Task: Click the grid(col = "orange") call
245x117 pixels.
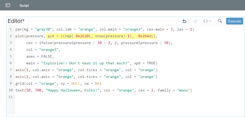Action: [x=59, y=83]
